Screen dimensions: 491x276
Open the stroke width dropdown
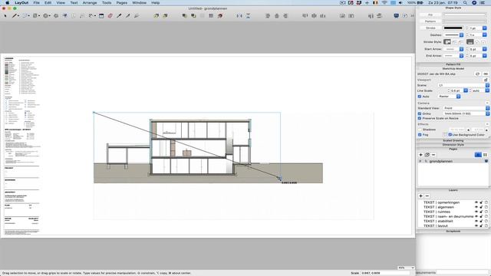[484, 28]
